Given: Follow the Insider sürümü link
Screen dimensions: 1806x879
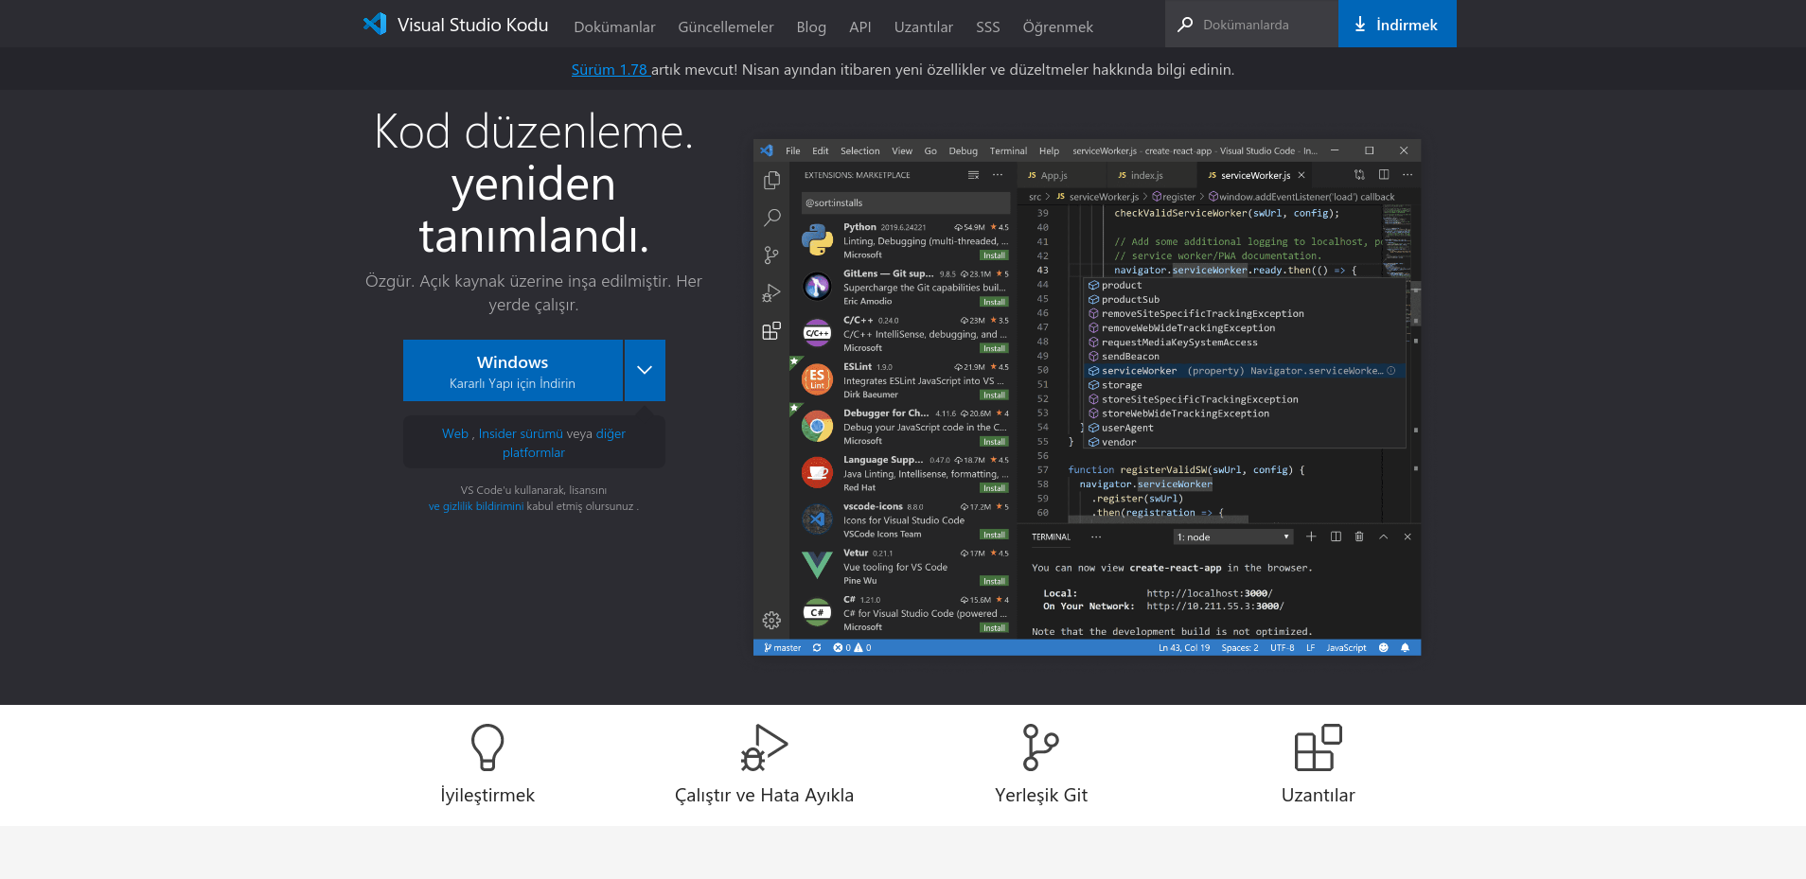Looking at the screenshot, I should tap(521, 433).
